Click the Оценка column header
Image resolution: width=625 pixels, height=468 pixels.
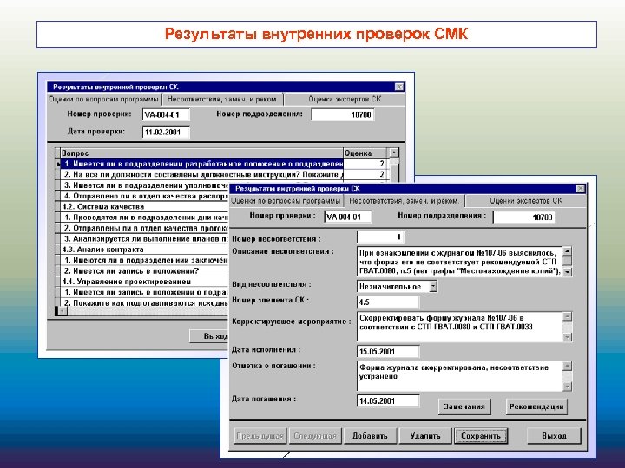click(365, 153)
